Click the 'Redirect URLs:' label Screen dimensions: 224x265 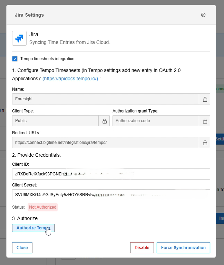(26, 133)
